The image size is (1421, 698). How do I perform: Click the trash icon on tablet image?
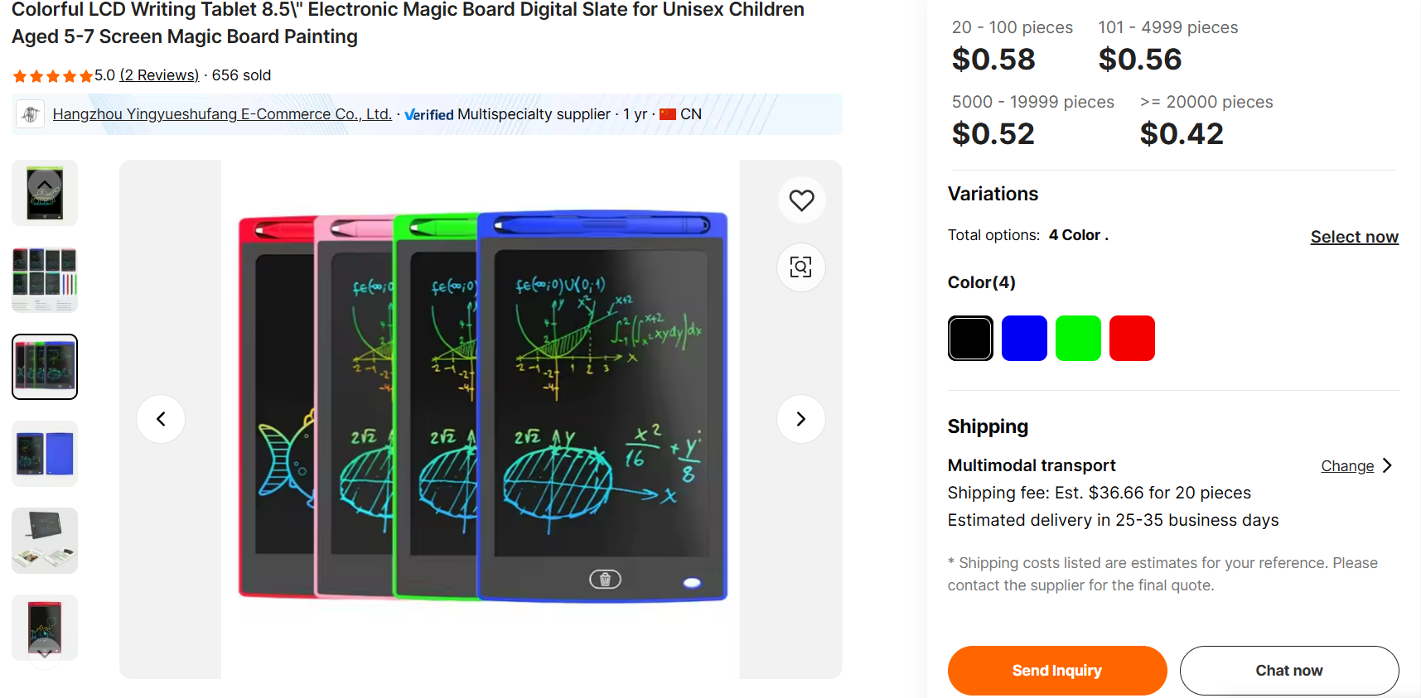point(606,579)
